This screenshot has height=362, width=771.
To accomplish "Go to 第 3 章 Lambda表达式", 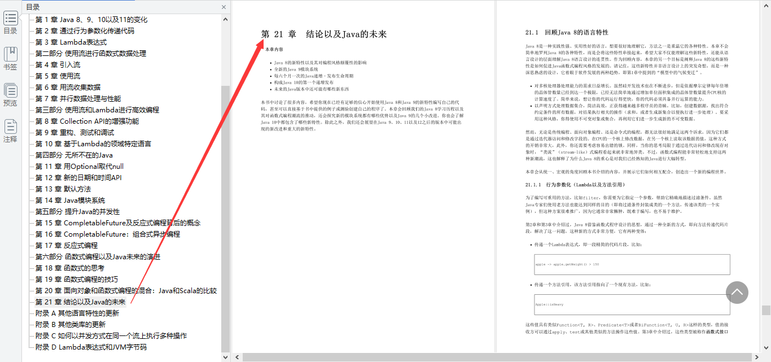I will 71,42.
